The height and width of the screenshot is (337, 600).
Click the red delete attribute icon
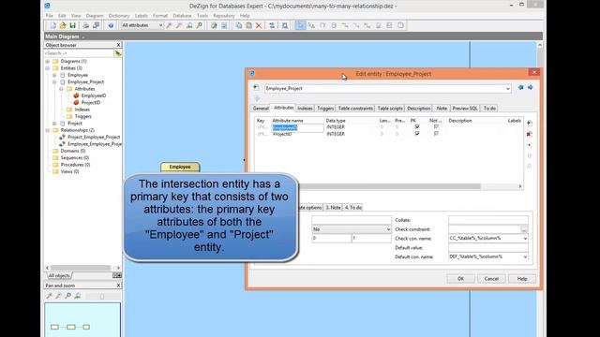(x=530, y=134)
